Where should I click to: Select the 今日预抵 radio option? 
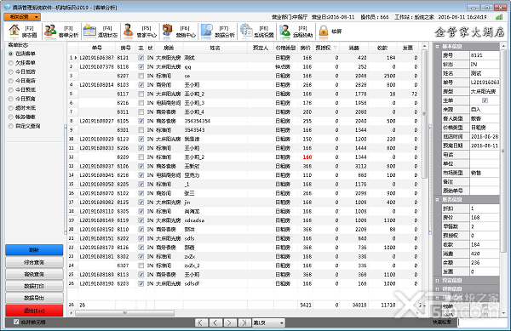point(11,90)
